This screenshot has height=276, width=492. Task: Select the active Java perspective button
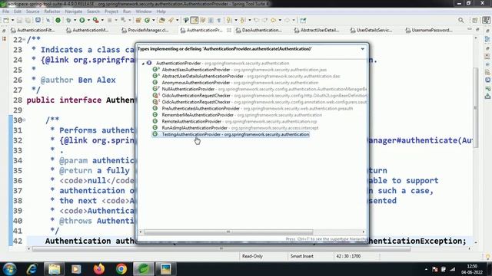tap(487, 21)
